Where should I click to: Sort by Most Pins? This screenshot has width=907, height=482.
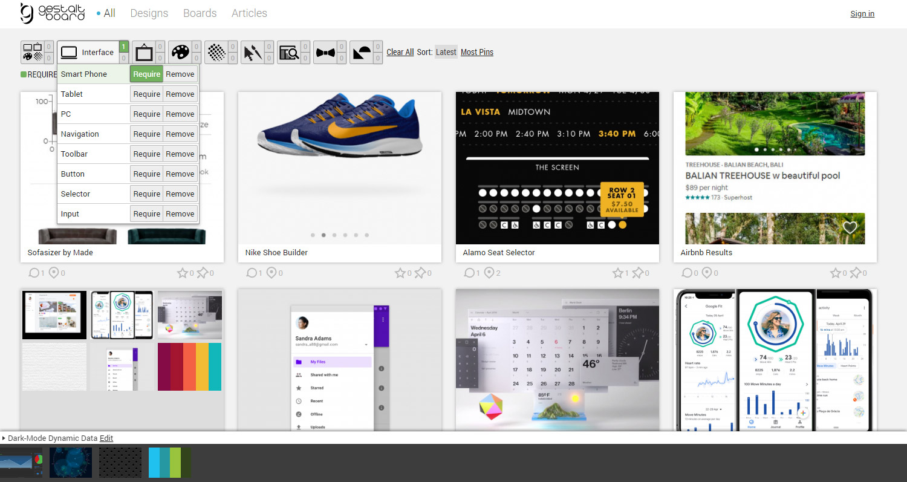point(477,52)
